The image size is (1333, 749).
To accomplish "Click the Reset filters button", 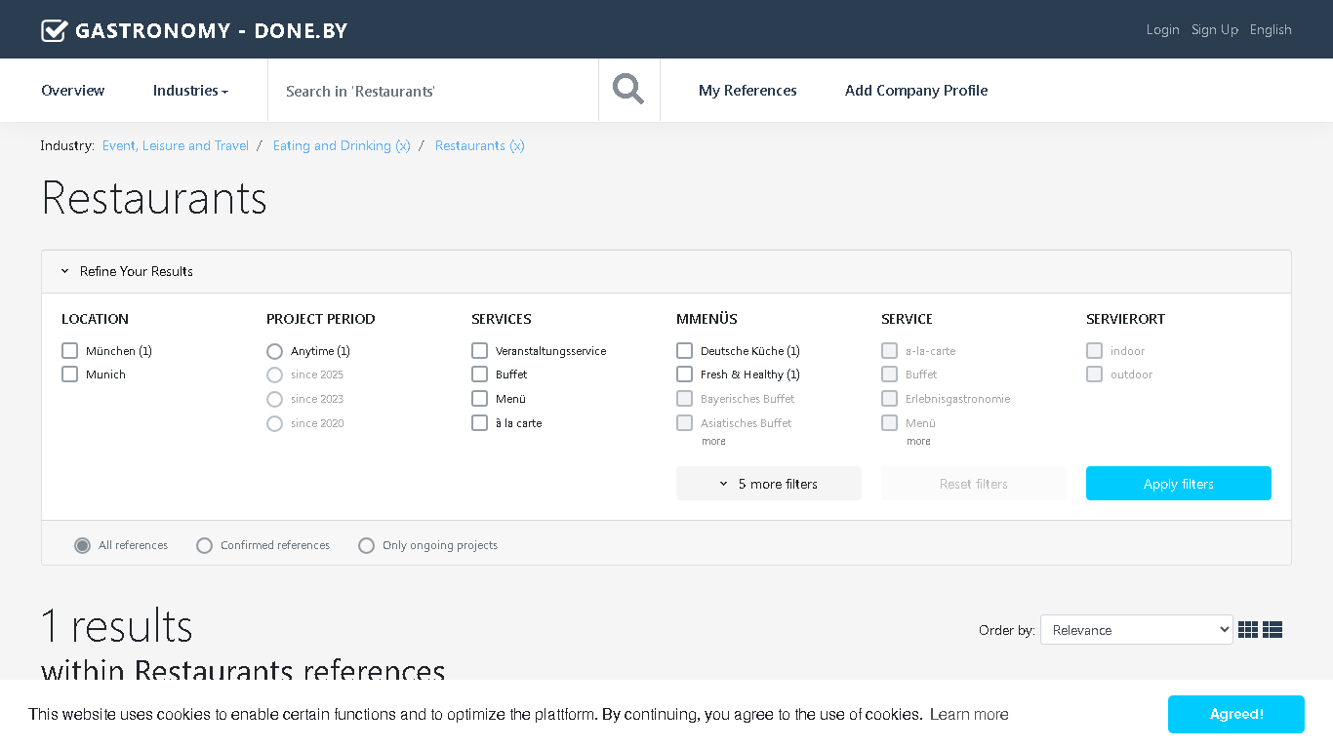I will (974, 484).
